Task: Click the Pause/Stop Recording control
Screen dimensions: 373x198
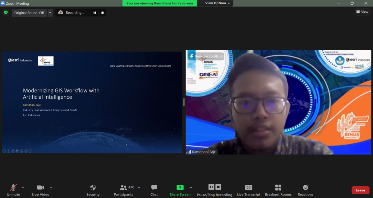Action: pos(214,190)
